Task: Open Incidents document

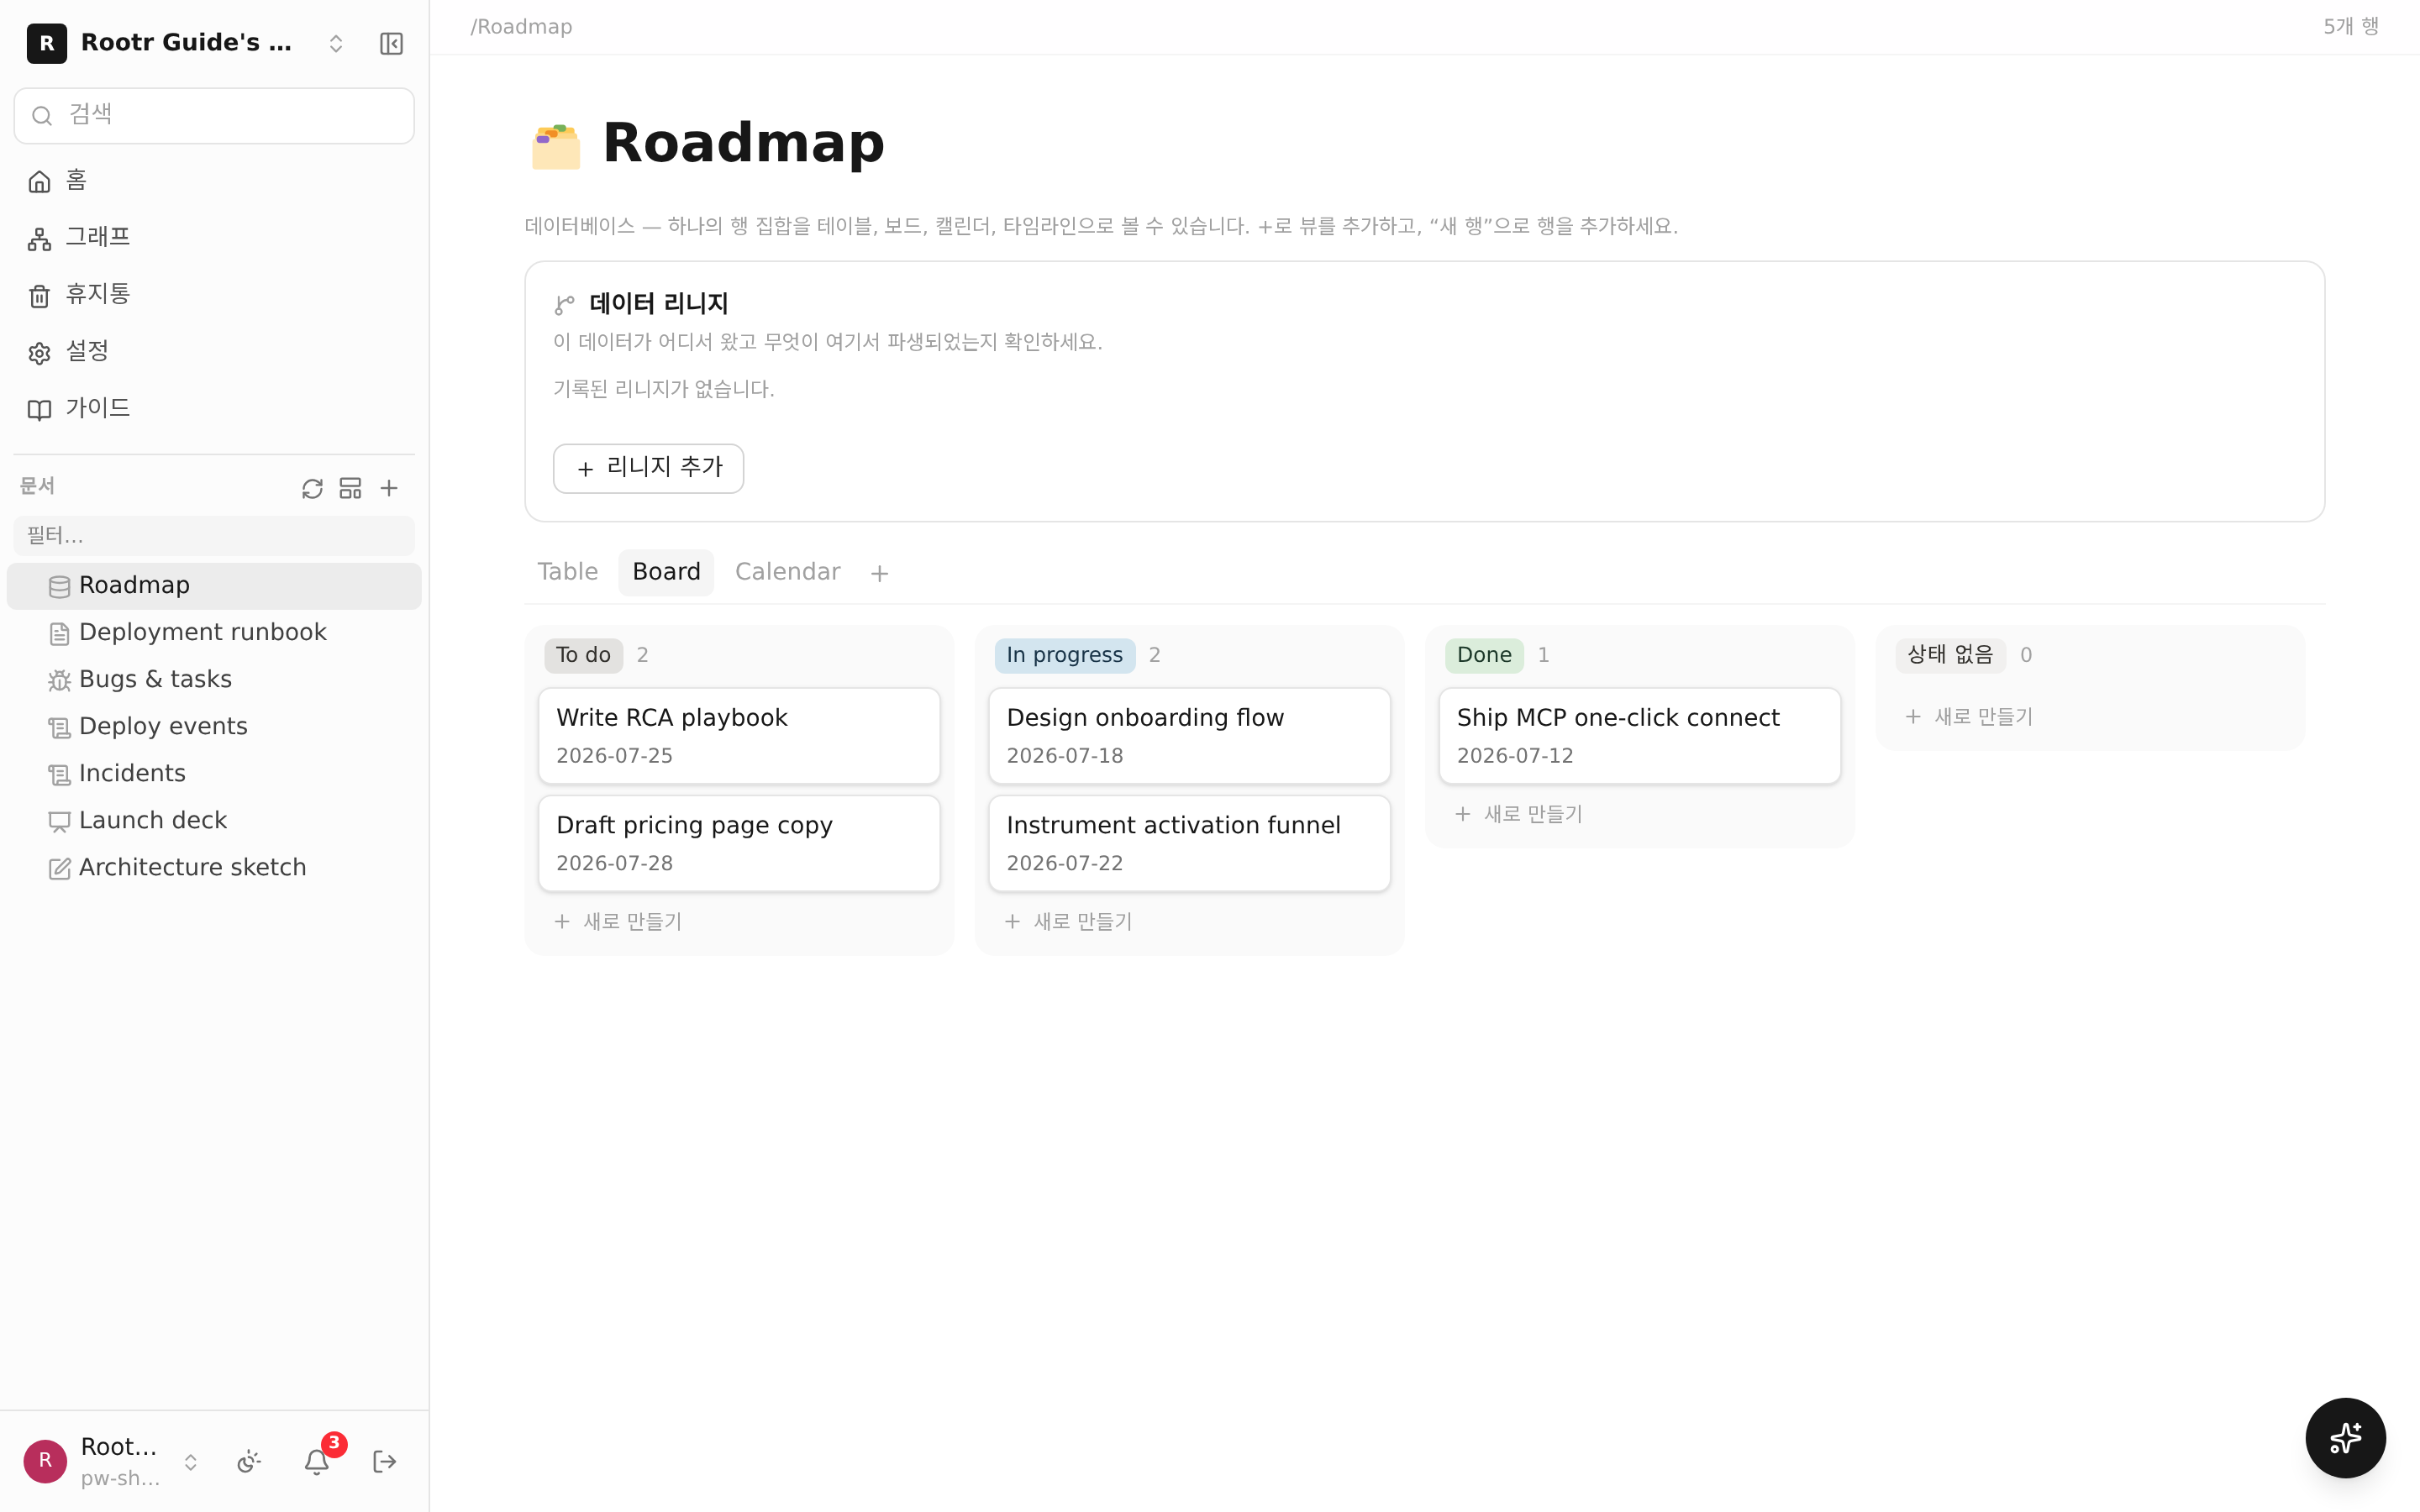Action: pyautogui.click(x=214, y=774)
